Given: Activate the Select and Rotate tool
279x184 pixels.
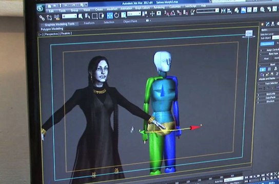Looking at the screenshot, I should point(116,15).
